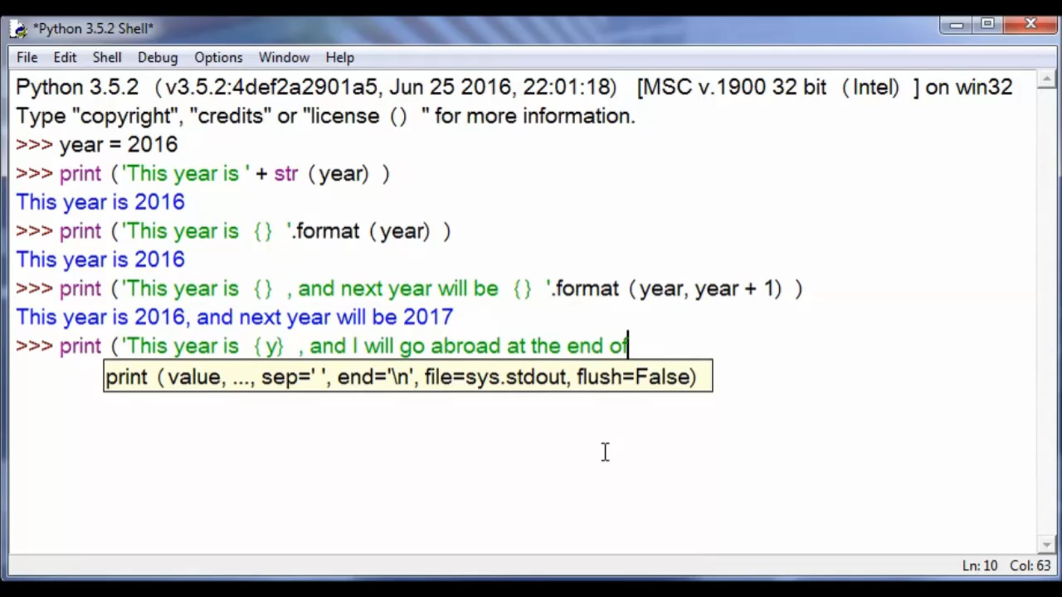
Task: Click the minimize window button
Action: pos(955,24)
